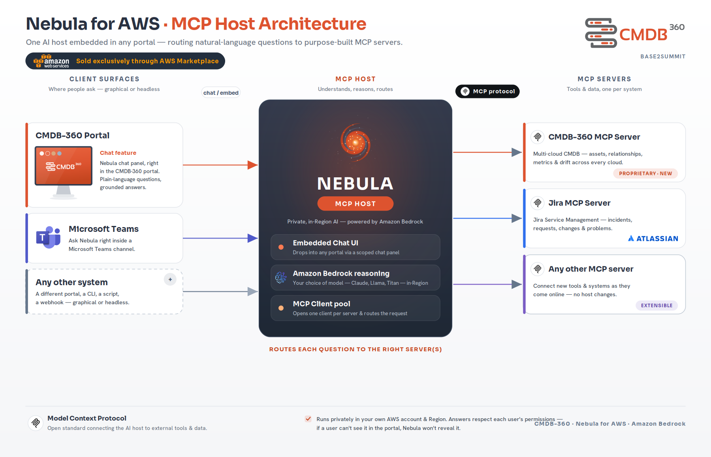Click the MCP HOST column header
Viewport: 711px width, 457px height.
click(355, 79)
